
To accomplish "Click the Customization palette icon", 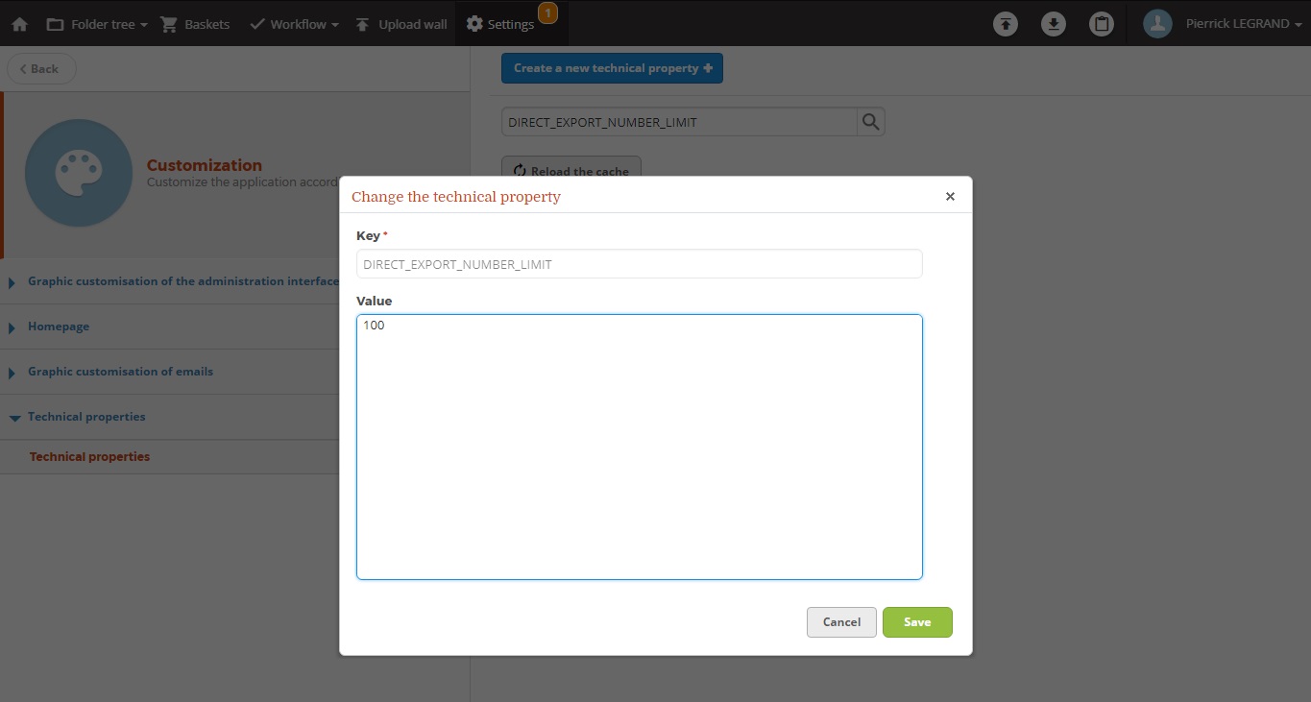I will [x=79, y=173].
